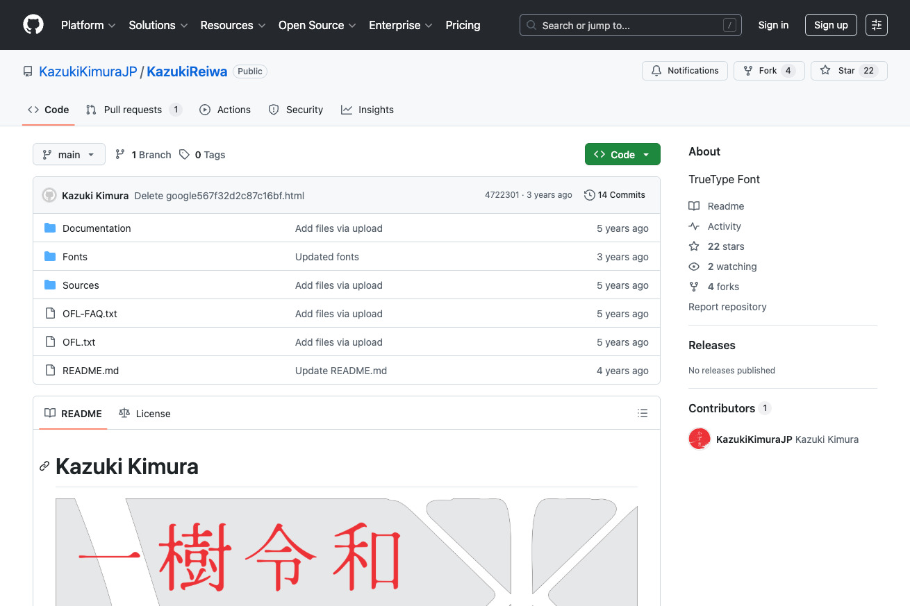Toggle Notifications for this repository

(685, 71)
